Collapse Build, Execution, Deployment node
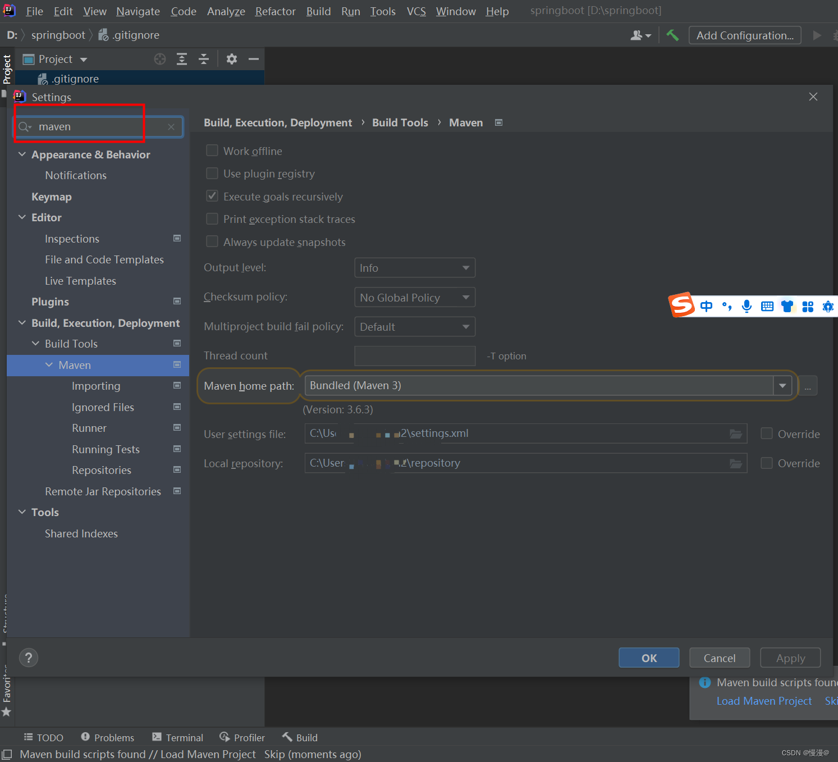The image size is (838, 762). point(22,323)
